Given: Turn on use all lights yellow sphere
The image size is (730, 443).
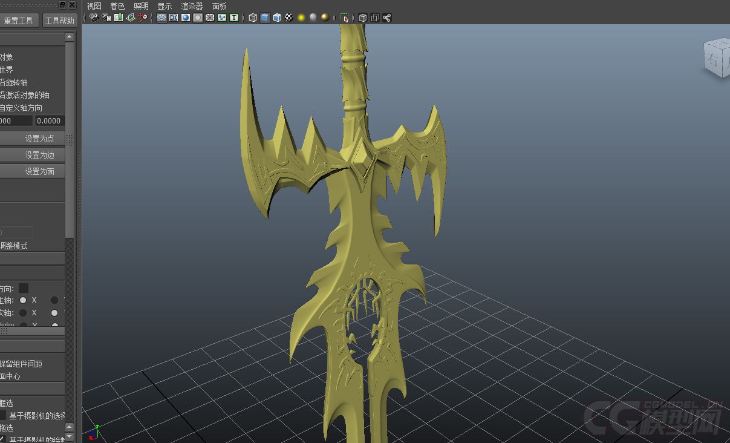Looking at the screenshot, I should [301, 18].
